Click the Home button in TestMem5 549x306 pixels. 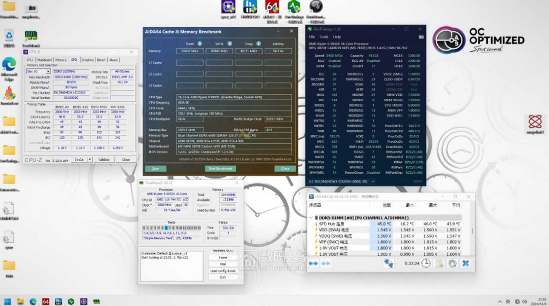click(223, 257)
